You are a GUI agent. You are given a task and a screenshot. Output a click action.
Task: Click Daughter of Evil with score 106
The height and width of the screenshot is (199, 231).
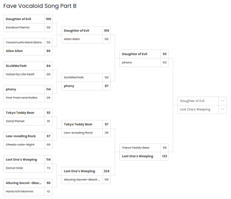coord(86,31)
